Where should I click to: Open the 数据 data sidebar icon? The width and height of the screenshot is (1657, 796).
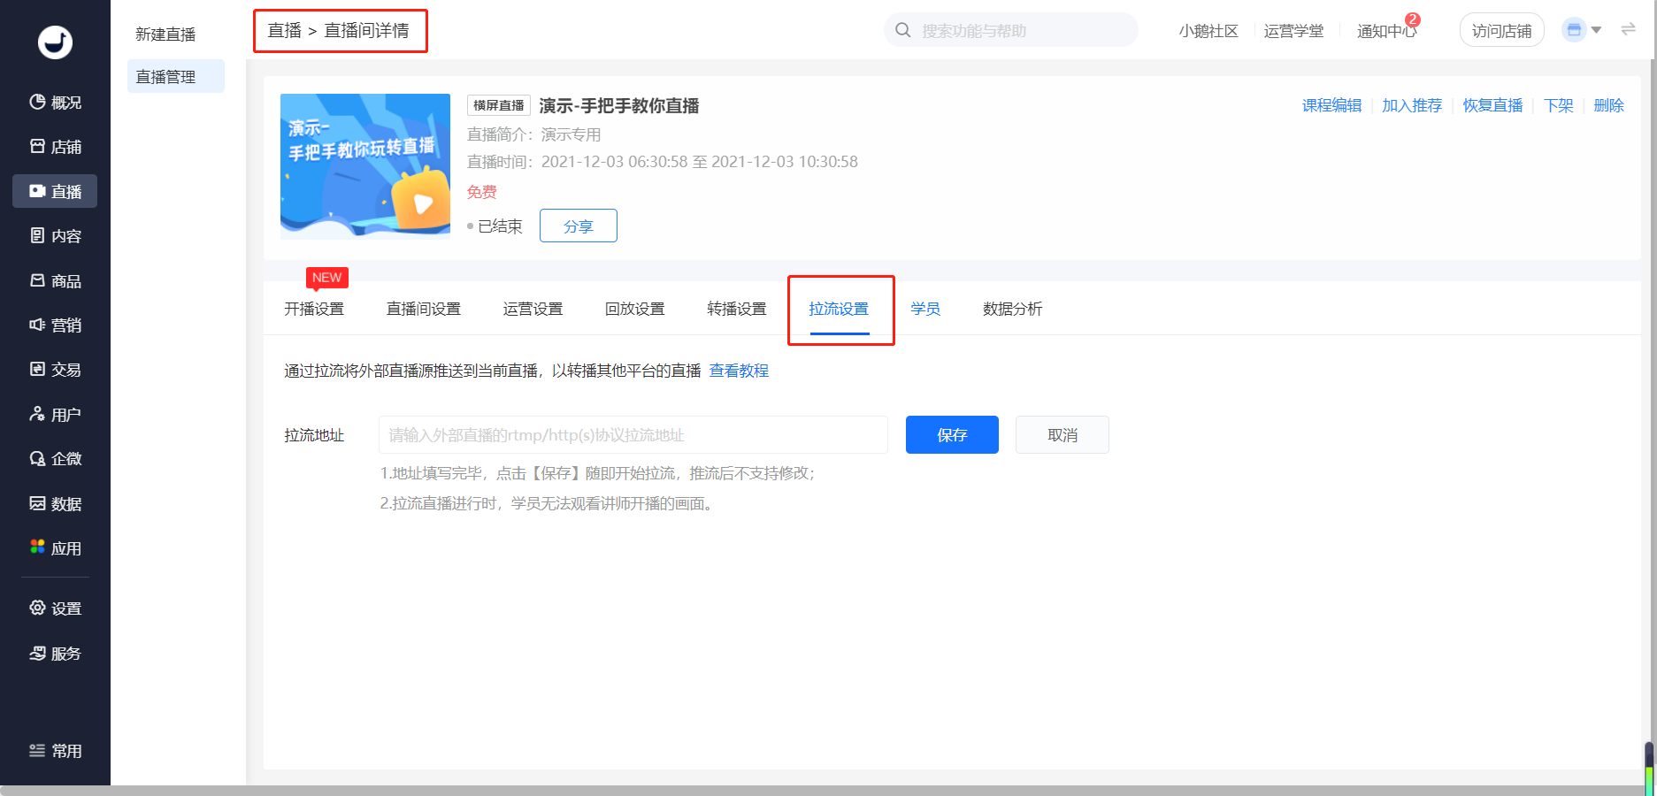(x=37, y=503)
